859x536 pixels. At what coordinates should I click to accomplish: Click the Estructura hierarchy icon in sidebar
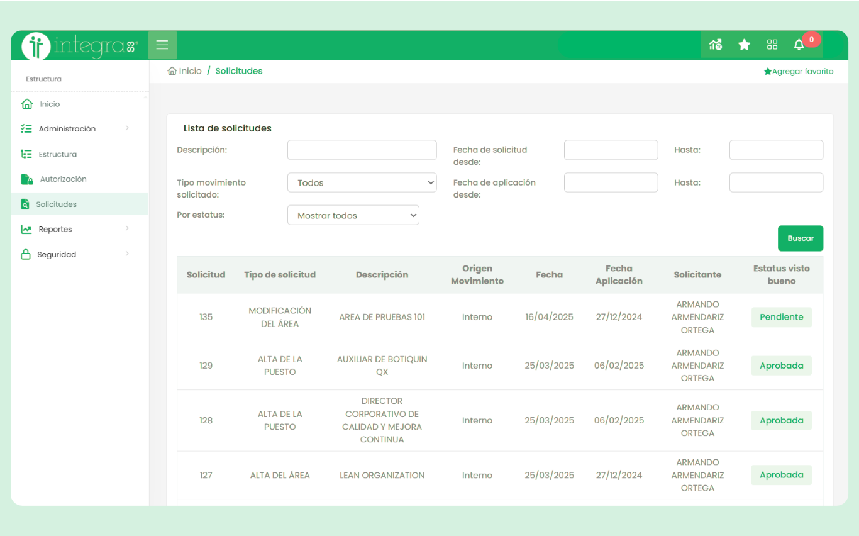coord(26,154)
